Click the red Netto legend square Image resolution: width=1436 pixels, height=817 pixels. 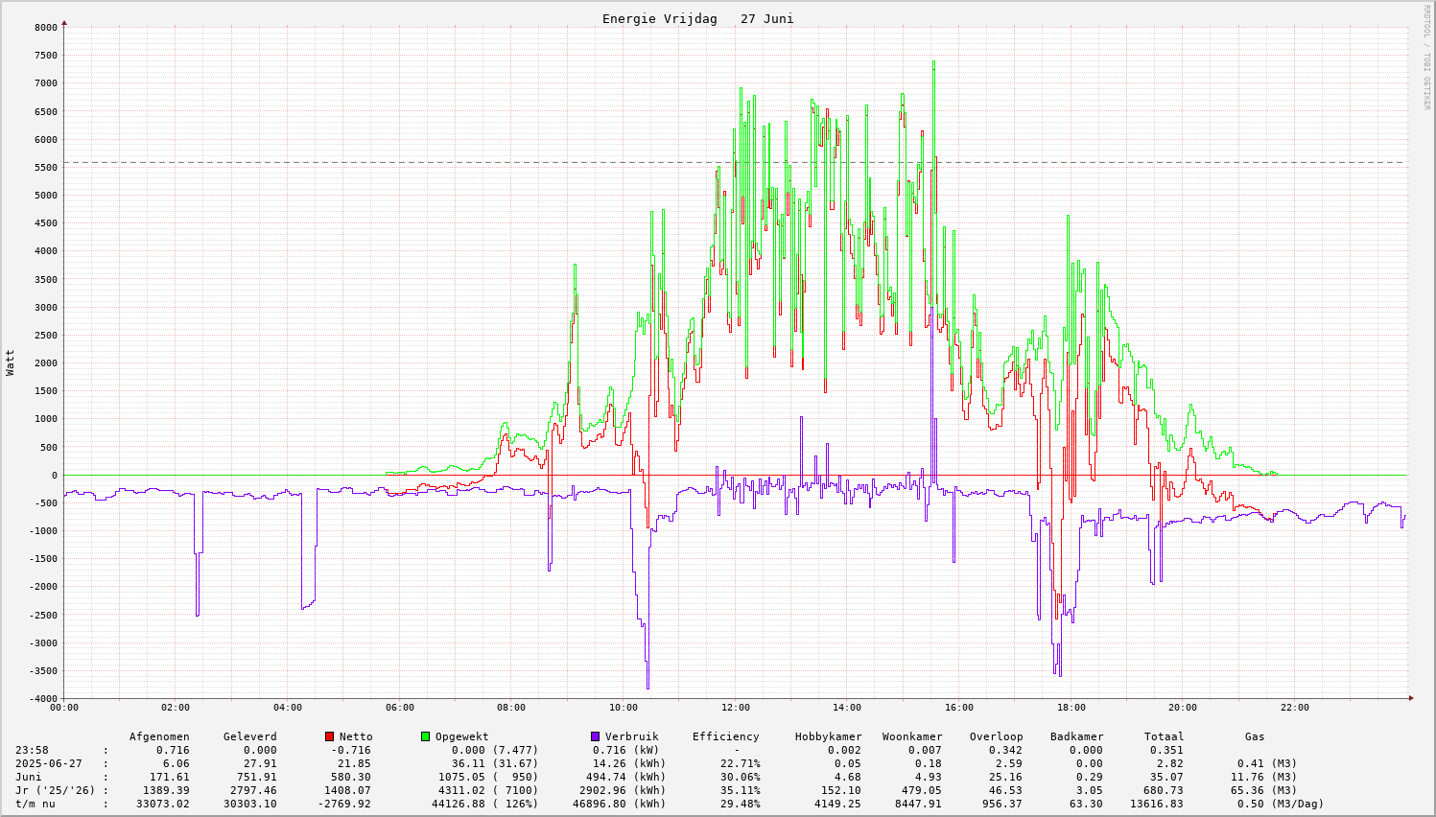click(330, 736)
